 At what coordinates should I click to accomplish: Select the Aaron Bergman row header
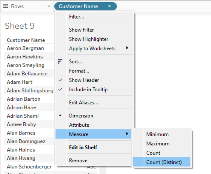pos(25,48)
